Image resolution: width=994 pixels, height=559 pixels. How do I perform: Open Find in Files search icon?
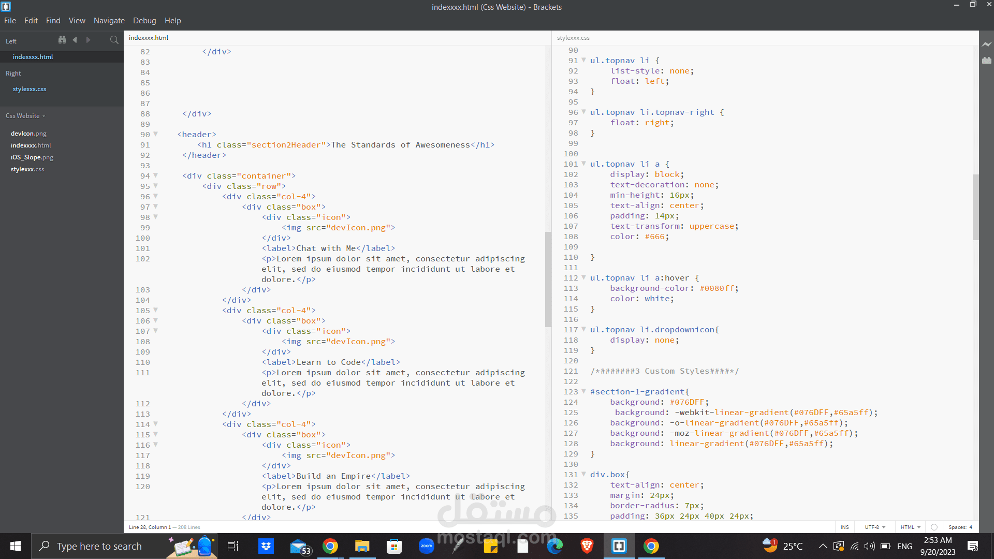click(x=114, y=40)
